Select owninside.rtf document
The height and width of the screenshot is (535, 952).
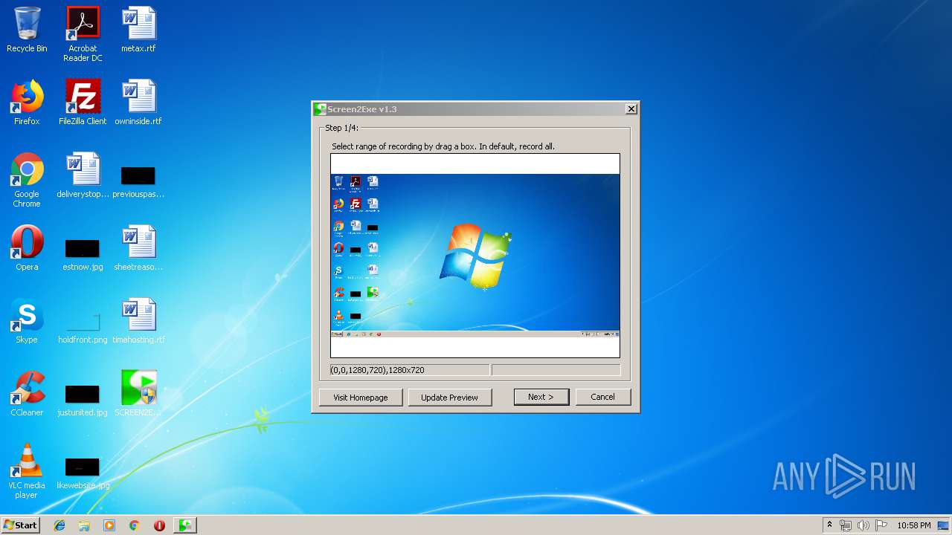tap(138, 103)
